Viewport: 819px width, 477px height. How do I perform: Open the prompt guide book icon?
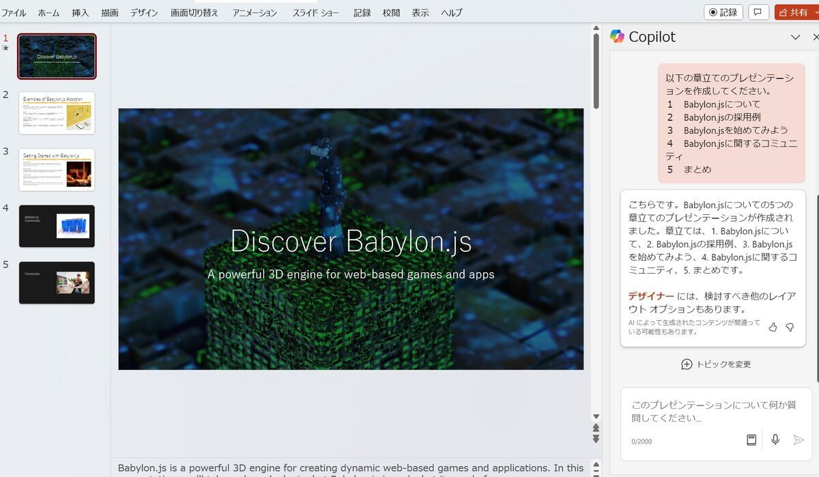click(x=751, y=440)
